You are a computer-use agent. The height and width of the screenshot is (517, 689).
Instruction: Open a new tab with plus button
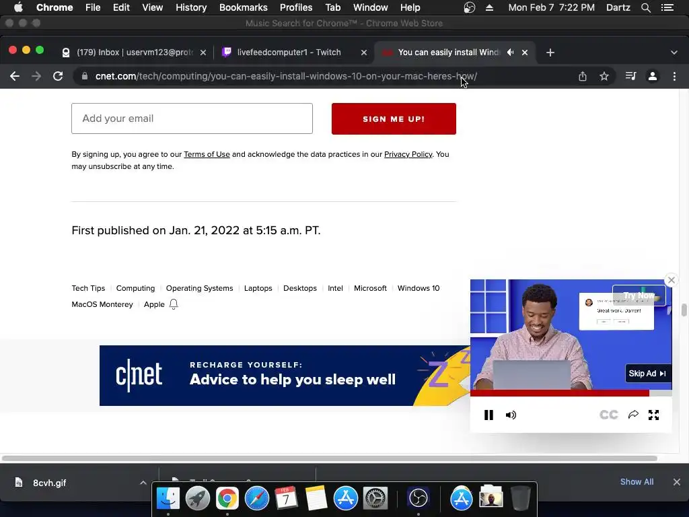[x=550, y=53]
